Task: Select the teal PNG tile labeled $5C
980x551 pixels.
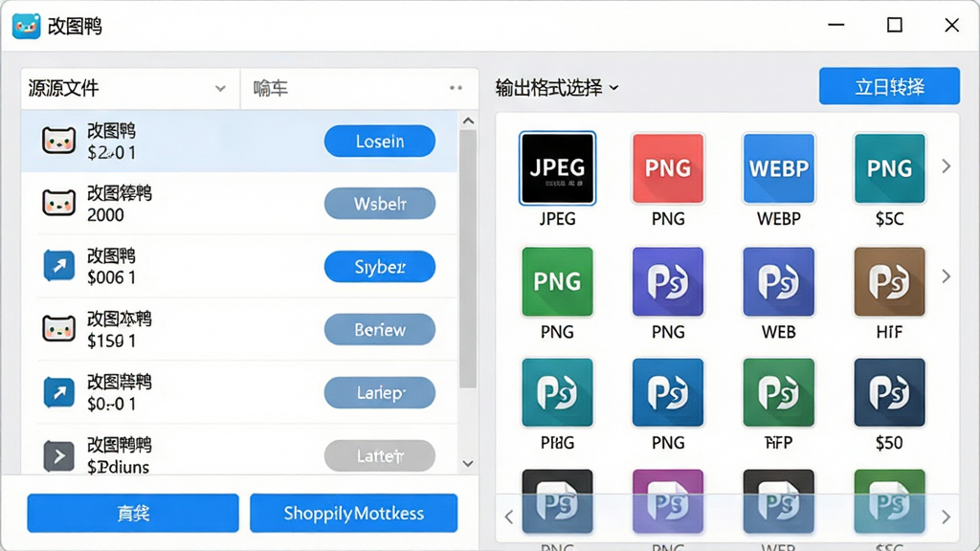Action: 889,168
